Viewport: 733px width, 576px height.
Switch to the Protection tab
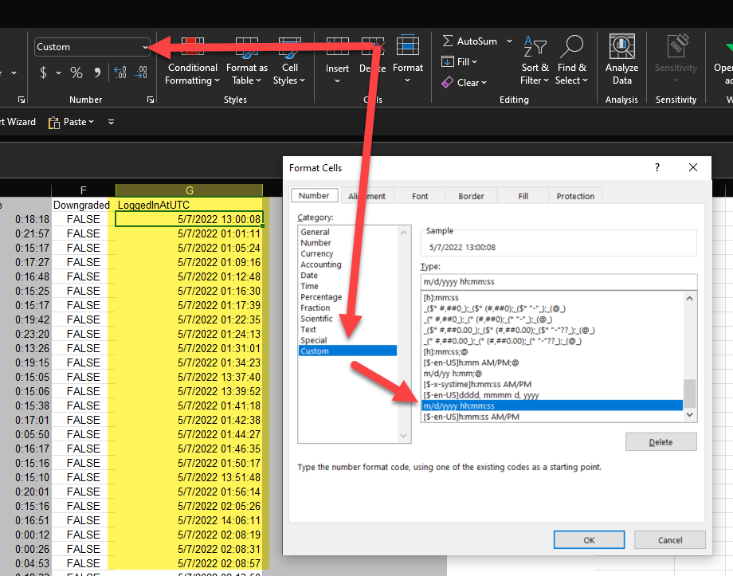click(x=575, y=196)
